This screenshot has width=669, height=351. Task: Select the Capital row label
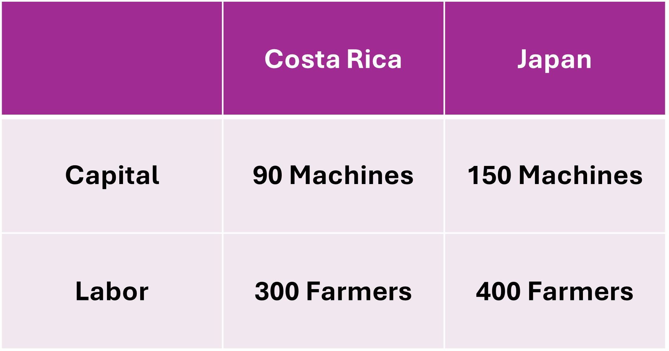click(112, 175)
